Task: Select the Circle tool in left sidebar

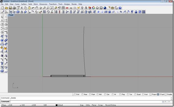Action: pyautogui.click(x=2, y=25)
